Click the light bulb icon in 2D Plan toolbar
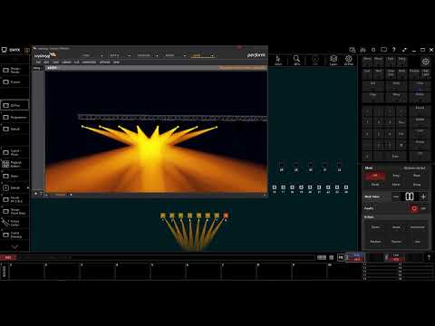Screen dimensions: 435x326 315,60
